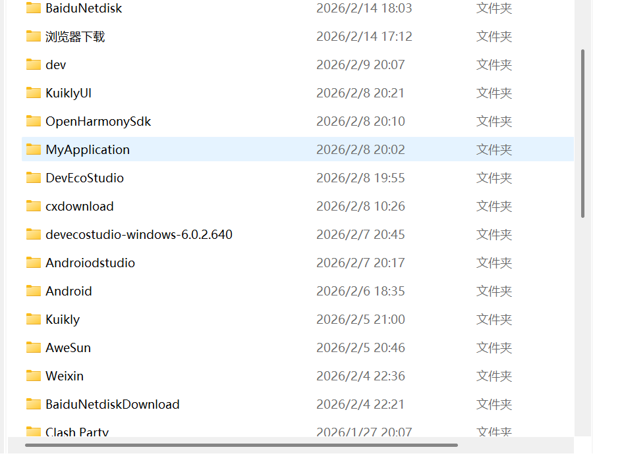This screenshot has height=462, width=622.
Task: Select the KuiklyUI folder name
Action: (x=69, y=93)
